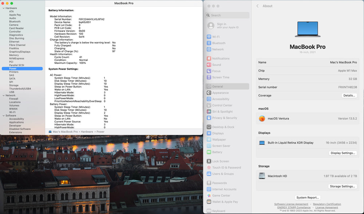Collapse the Software tree section
Screen dimensions: 364x214
pyautogui.click(x=3, y=116)
